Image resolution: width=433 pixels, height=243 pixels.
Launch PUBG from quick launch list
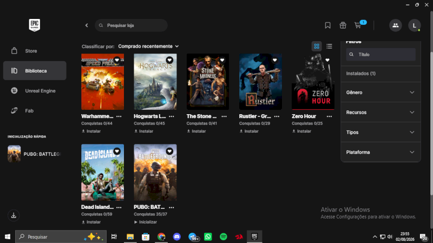tap(35, 154)
